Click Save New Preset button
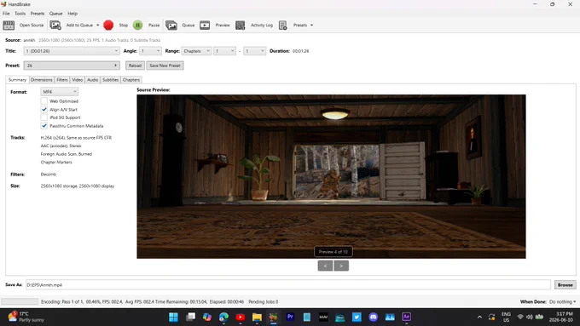The image size is (580, 326). coord(165,66)
